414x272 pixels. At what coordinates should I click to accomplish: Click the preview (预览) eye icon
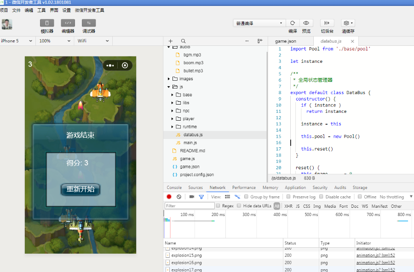pos(306,23)
